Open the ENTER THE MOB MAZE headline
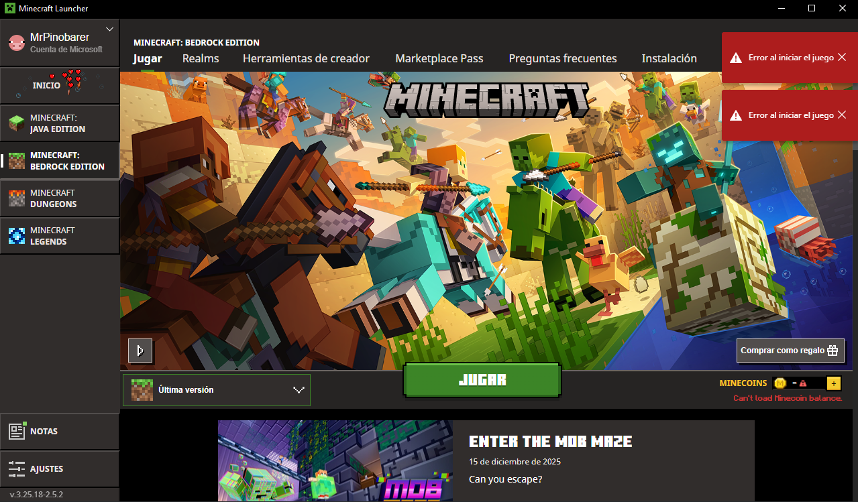 [550, 442]
